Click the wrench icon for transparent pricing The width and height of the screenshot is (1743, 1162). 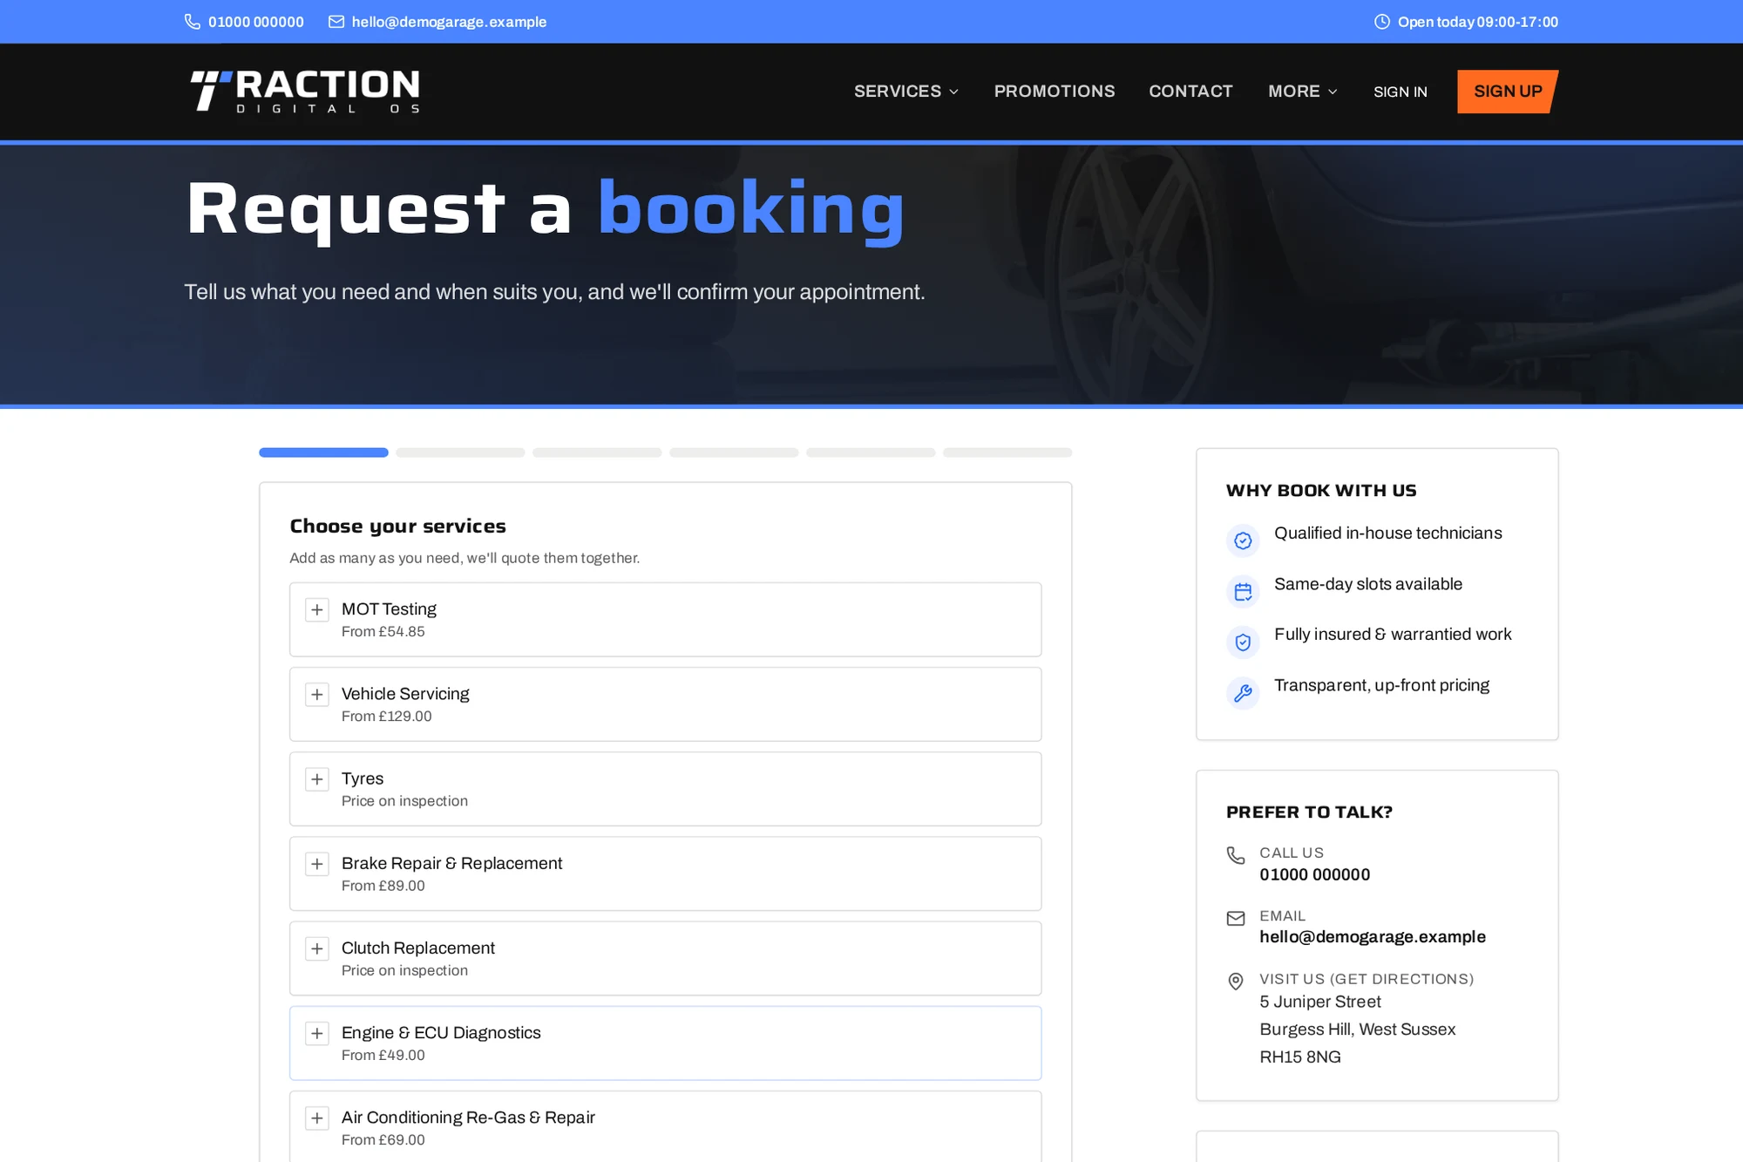click(1243, 693)
